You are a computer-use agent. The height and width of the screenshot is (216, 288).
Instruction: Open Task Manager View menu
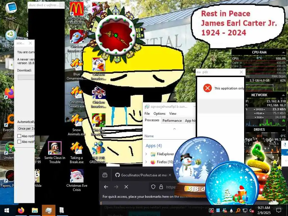(173, 114)
